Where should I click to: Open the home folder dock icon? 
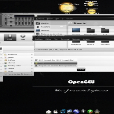point(49,112)
